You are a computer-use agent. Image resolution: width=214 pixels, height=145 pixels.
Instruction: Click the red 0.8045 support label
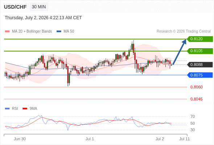point(196,99)
